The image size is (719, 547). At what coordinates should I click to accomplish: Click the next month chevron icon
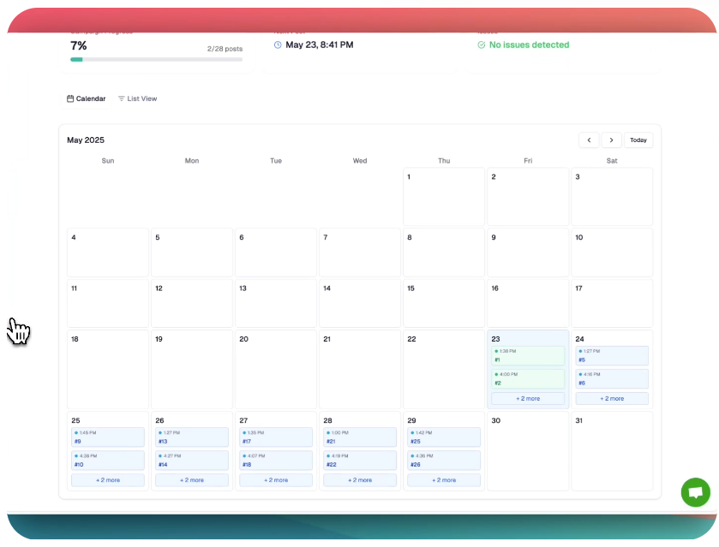612,140
